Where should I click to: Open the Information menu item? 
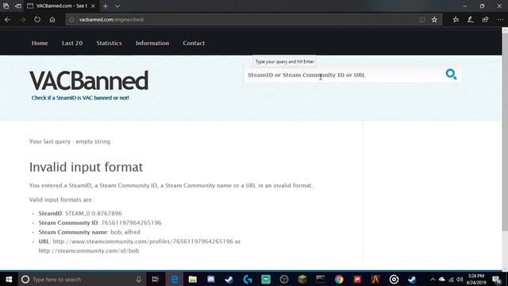[152, 43]
